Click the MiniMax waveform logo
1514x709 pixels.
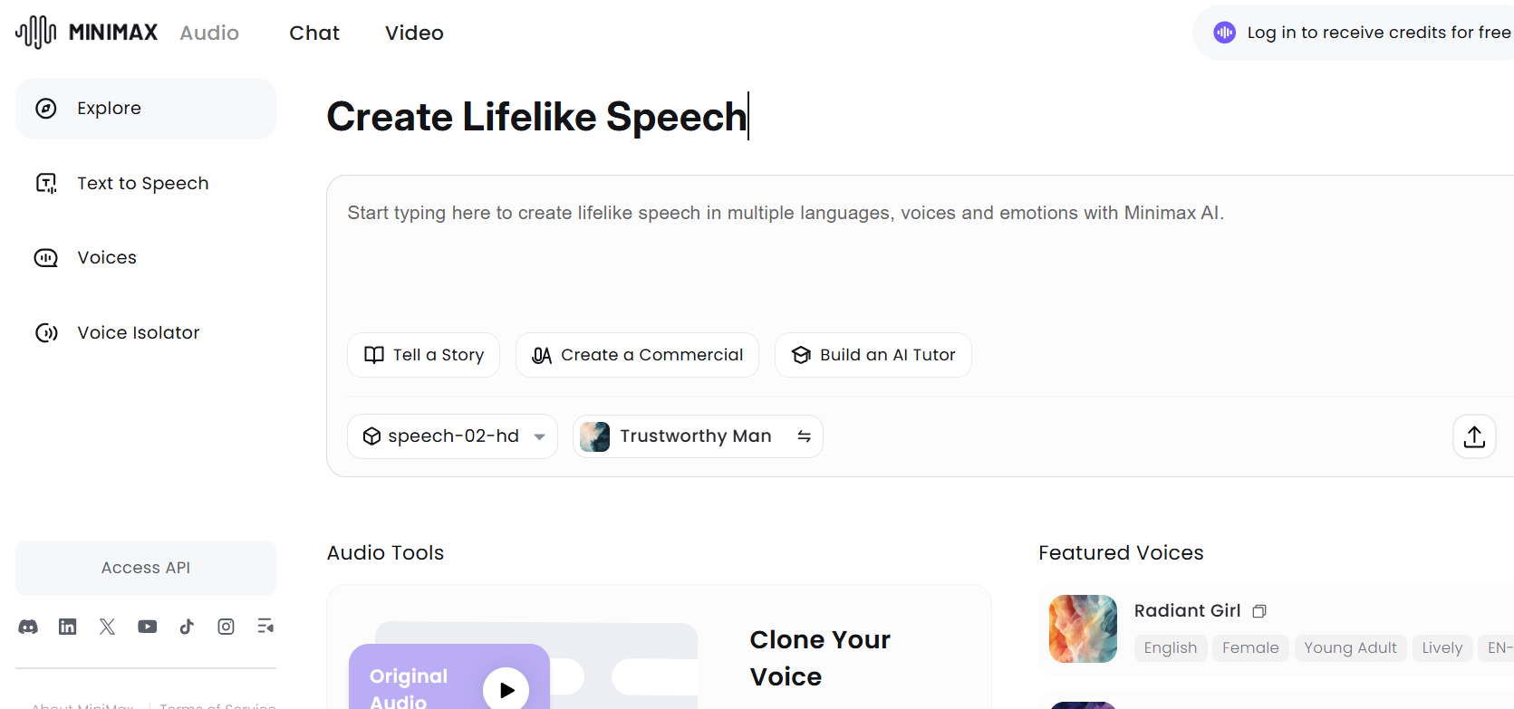coord(36,33)
